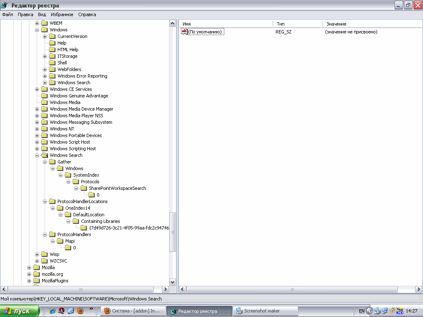
Task: Expand the MozillaPlugins key
Action: tap(29, 281)
